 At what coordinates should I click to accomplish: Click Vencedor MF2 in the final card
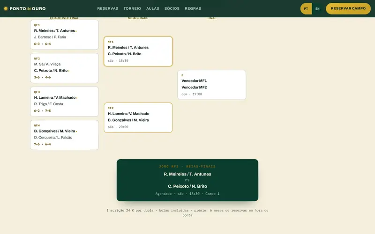coord(194,88)
